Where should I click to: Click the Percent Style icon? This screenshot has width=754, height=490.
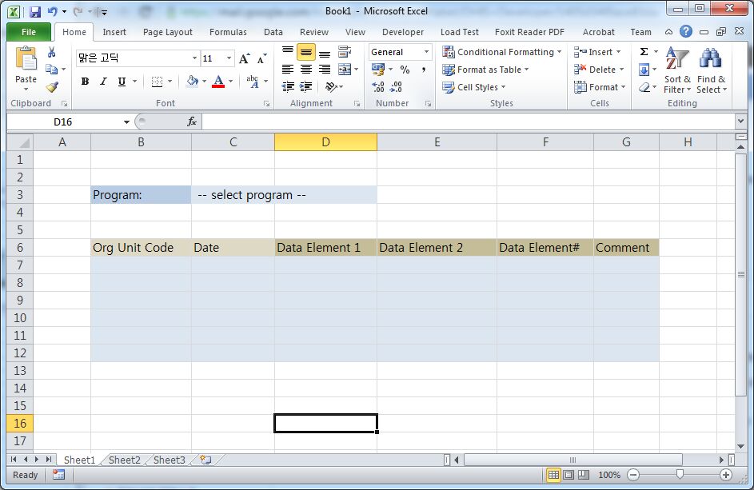tap(405, 70)
